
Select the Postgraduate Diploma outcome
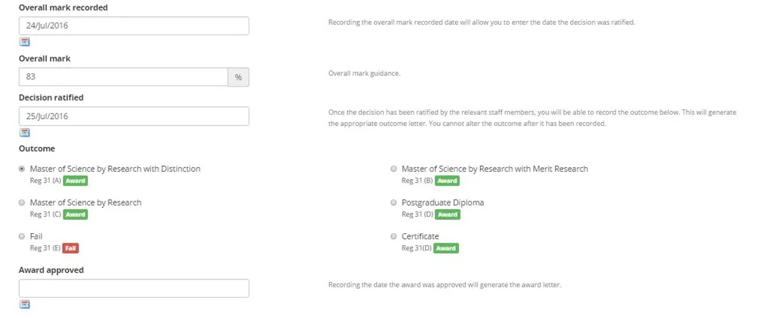tap(394, 203)
